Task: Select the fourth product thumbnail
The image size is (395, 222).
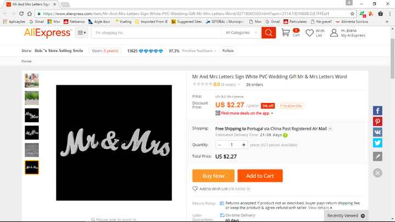Action: click(32, 133)
